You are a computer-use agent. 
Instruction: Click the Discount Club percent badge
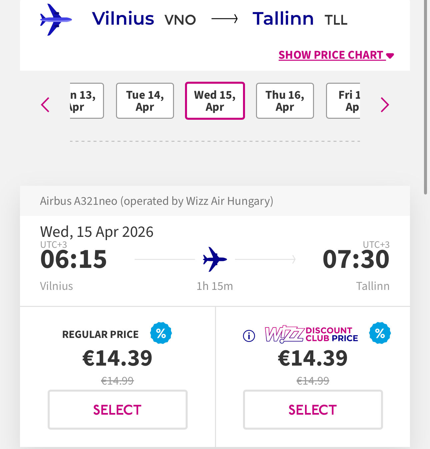pyautogui.click(x=380, y=333)
